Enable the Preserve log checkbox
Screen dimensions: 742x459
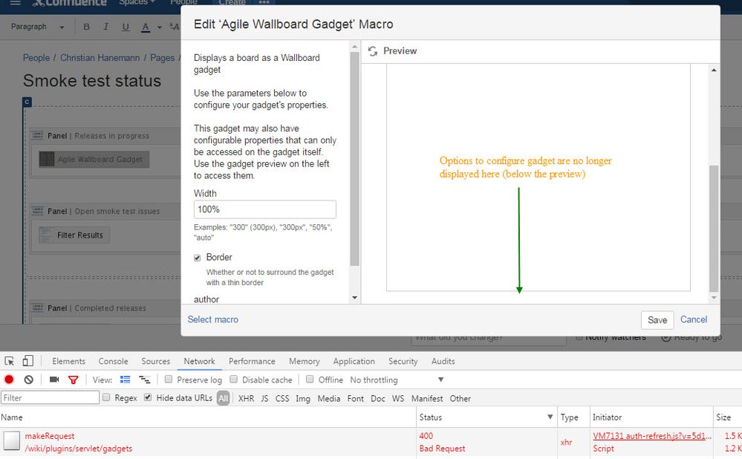click(169, 379)
